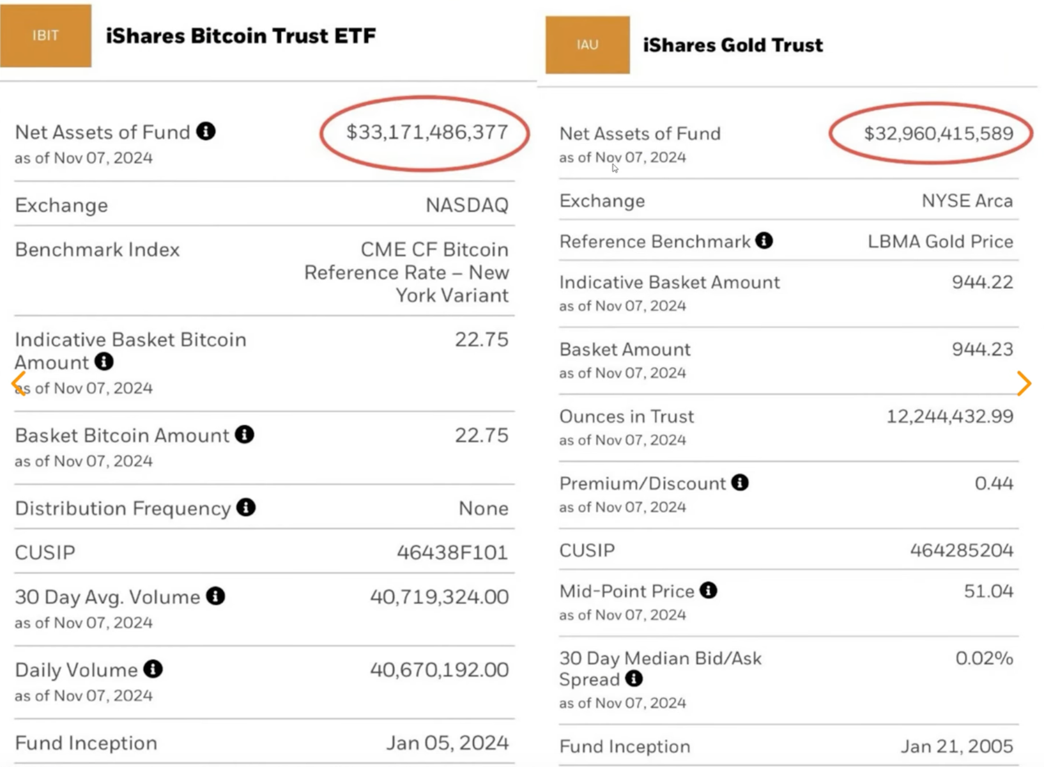This screenshot has width=1044, height=767.
Task: Click the IBIT CUSIP value 46438F101
Action: click(x=452, y=552)
